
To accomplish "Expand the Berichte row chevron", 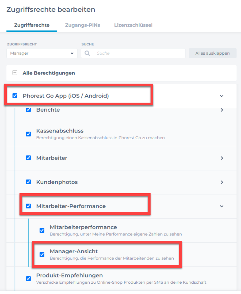I will pos(222,110).
